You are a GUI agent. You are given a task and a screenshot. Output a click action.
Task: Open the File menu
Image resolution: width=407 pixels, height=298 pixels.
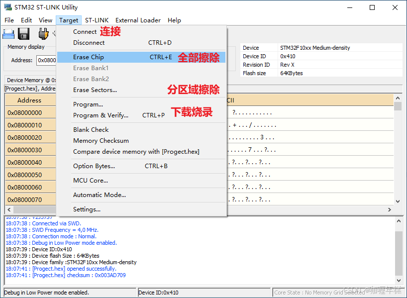[9, 20]
